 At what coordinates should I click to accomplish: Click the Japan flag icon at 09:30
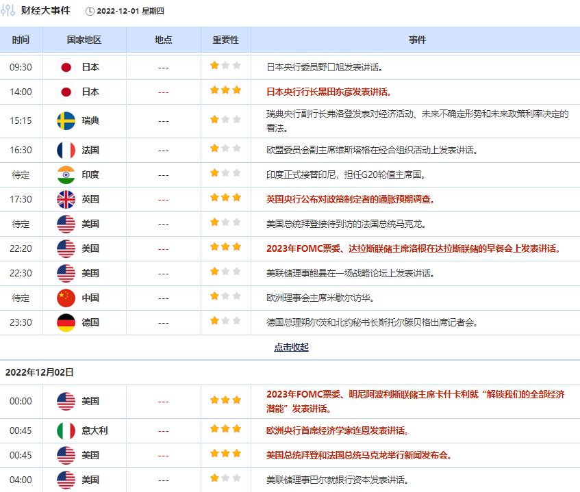pyautogui.click(x=66, y=67)
